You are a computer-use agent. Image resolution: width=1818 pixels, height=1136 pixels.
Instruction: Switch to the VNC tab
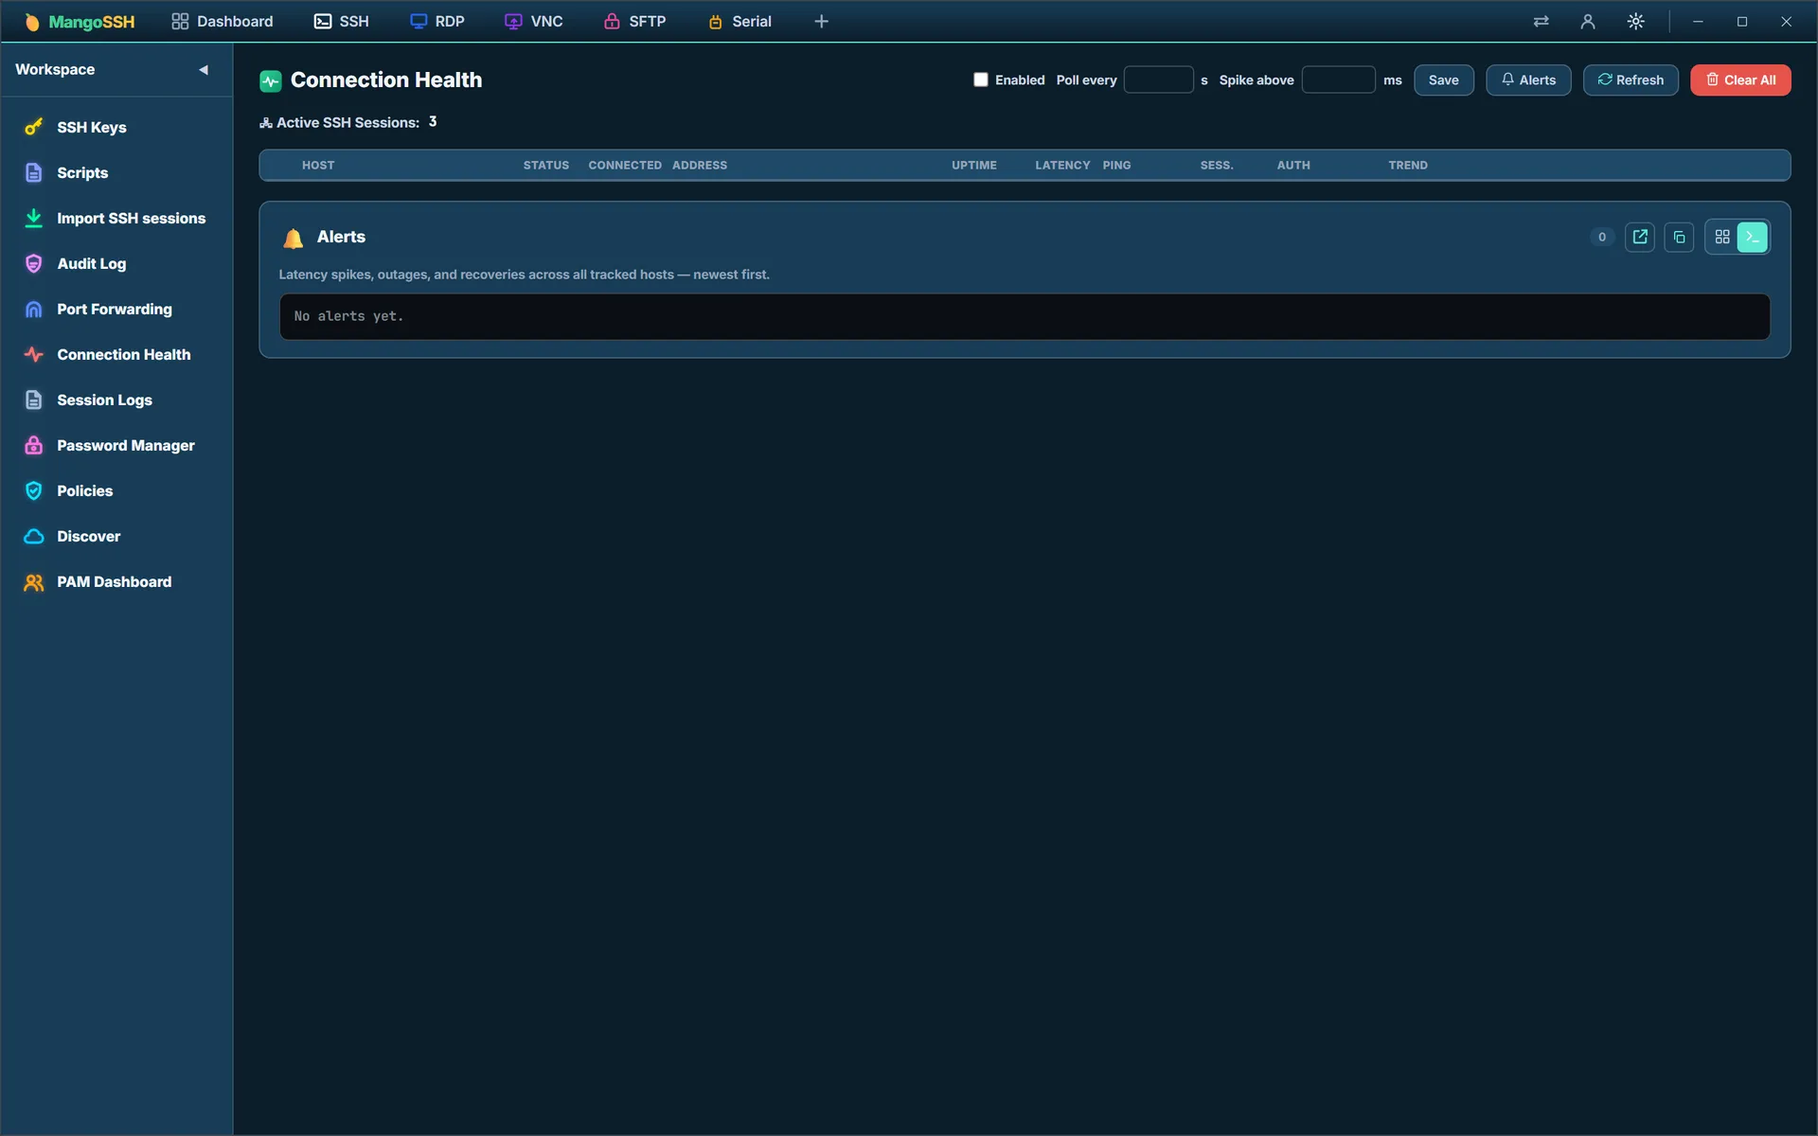pos(534,21)
